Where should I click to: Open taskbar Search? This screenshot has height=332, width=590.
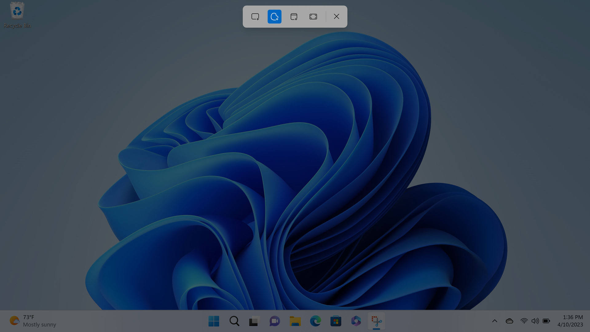pyautogui.click(x=234, y=321)
